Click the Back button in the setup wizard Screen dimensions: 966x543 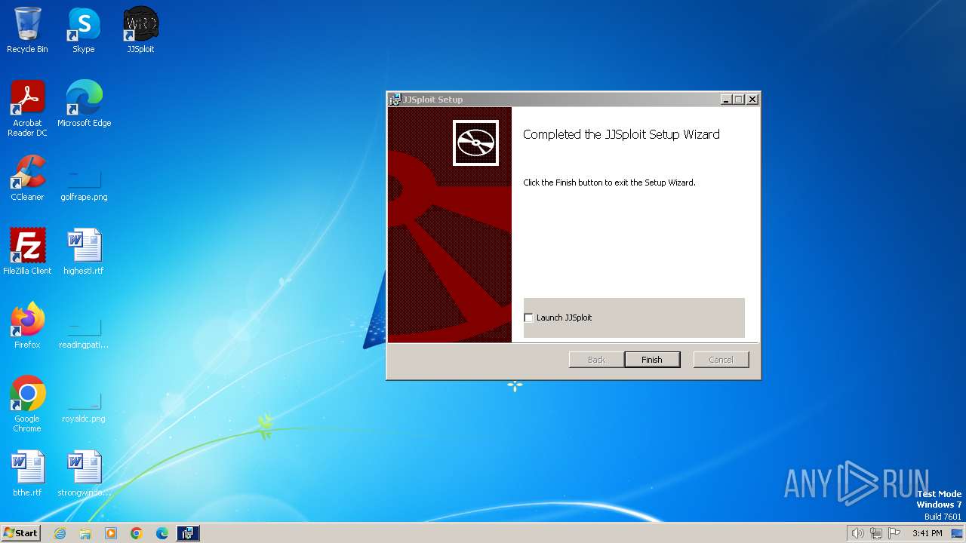pyautogui.click(x=596, y=360)
